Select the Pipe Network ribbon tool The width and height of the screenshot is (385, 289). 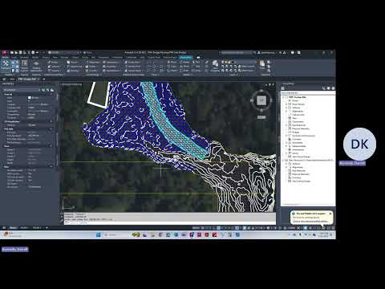pos(111,71)
